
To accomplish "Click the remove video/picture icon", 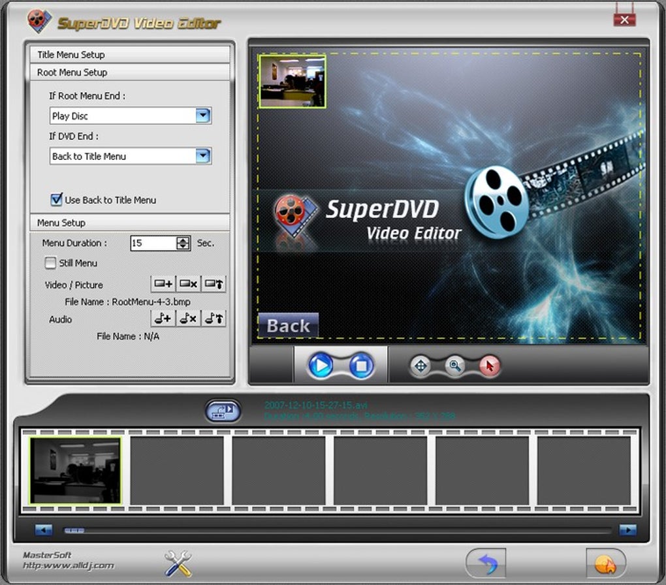I will (x=188, y=284).
